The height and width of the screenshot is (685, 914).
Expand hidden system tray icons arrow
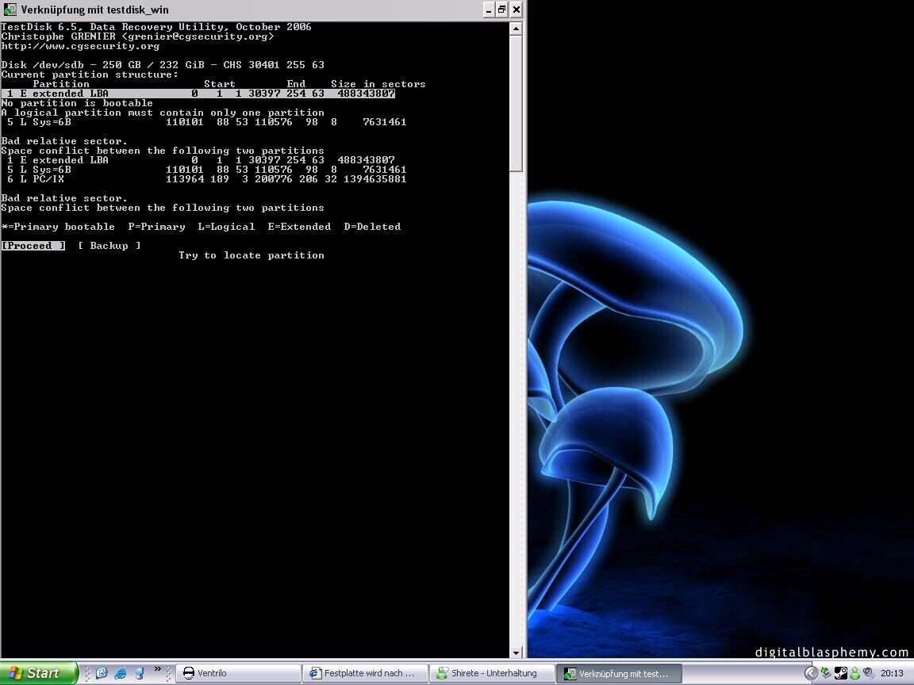click(810, 673)
